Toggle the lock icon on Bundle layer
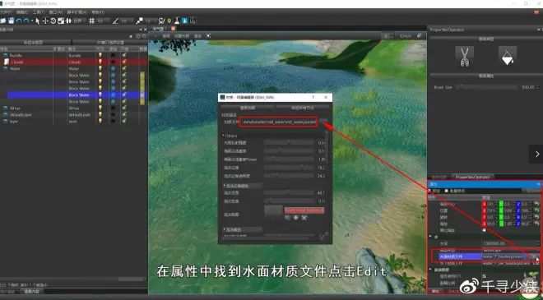Image resolution: width=543 pixels, height=300 pixels. point(124,55)
